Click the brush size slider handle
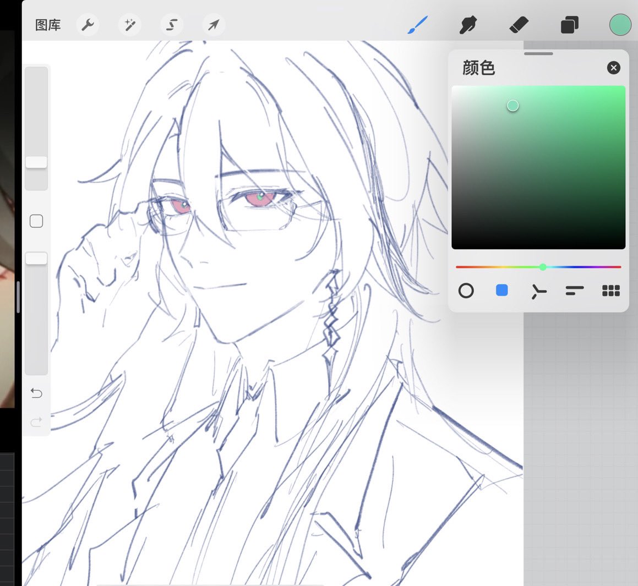The height and width of the screenshot is (586, 638). click(36, 162)
